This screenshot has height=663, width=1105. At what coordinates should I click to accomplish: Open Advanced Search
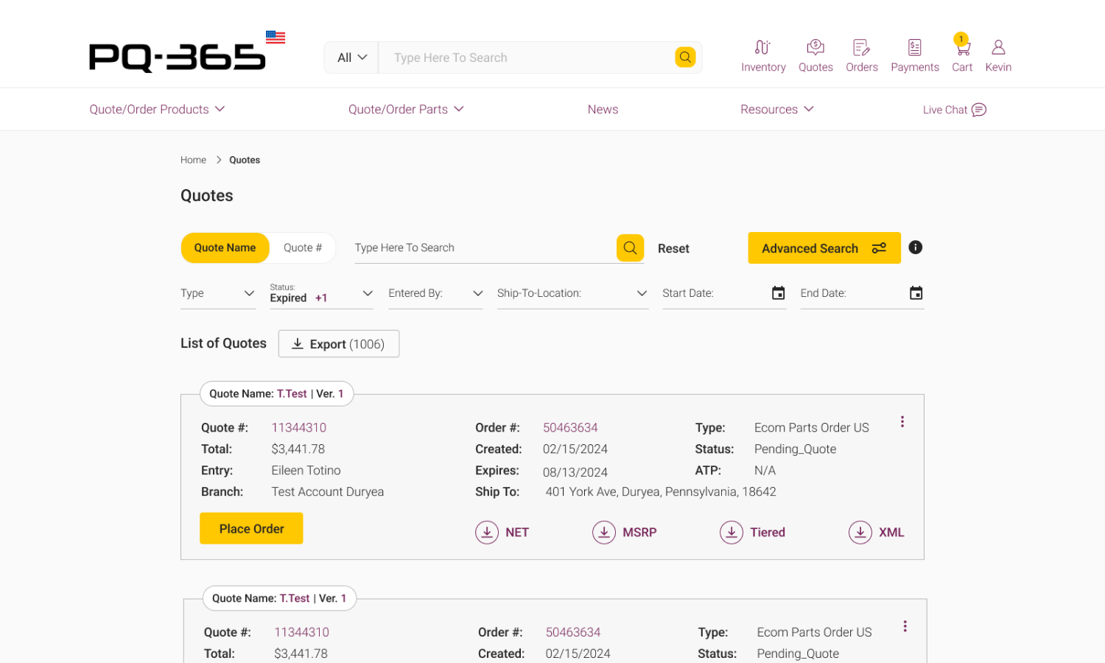(824, 248)
